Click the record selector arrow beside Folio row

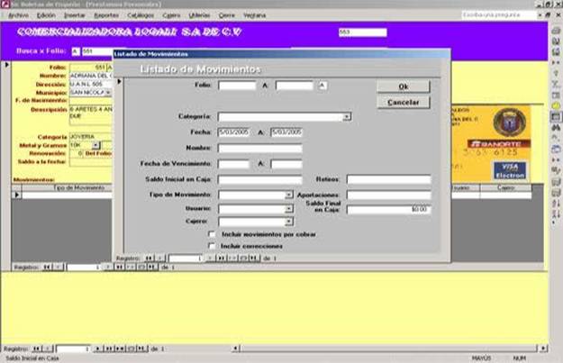pos(6,65)
